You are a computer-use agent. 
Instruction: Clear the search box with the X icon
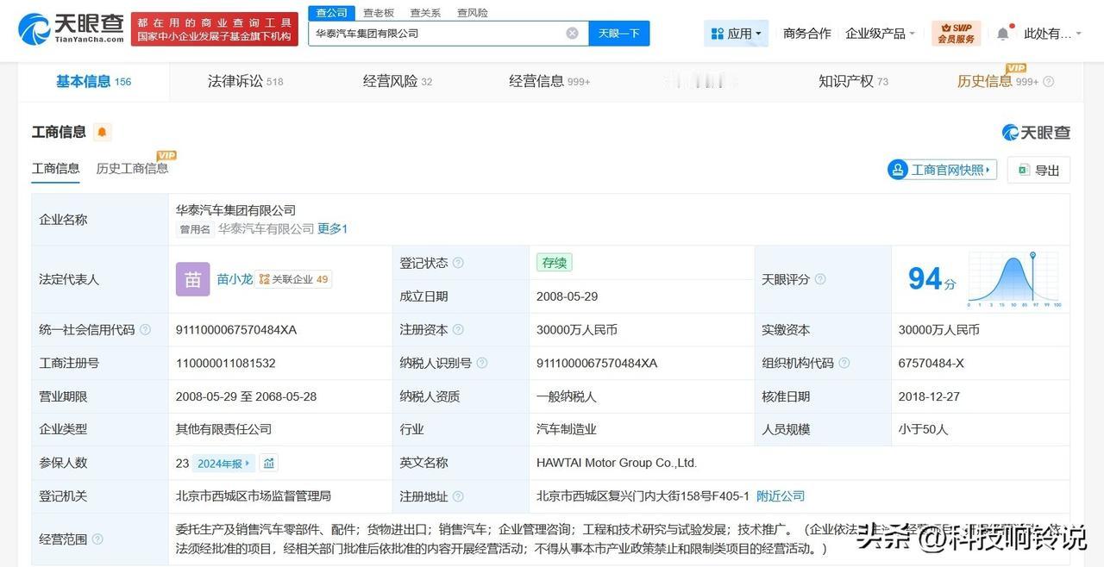coord(572,33)
